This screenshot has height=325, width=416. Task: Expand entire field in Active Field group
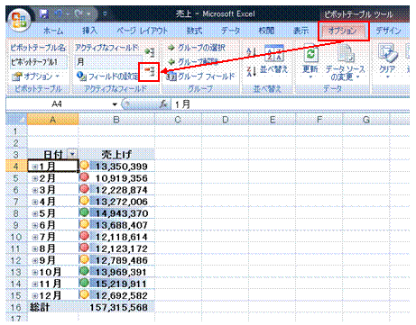point(150,52)
